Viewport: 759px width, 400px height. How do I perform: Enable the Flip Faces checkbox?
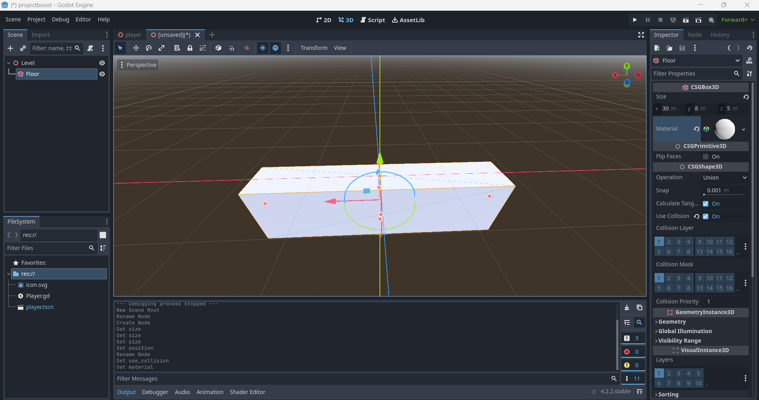[706, 157]
